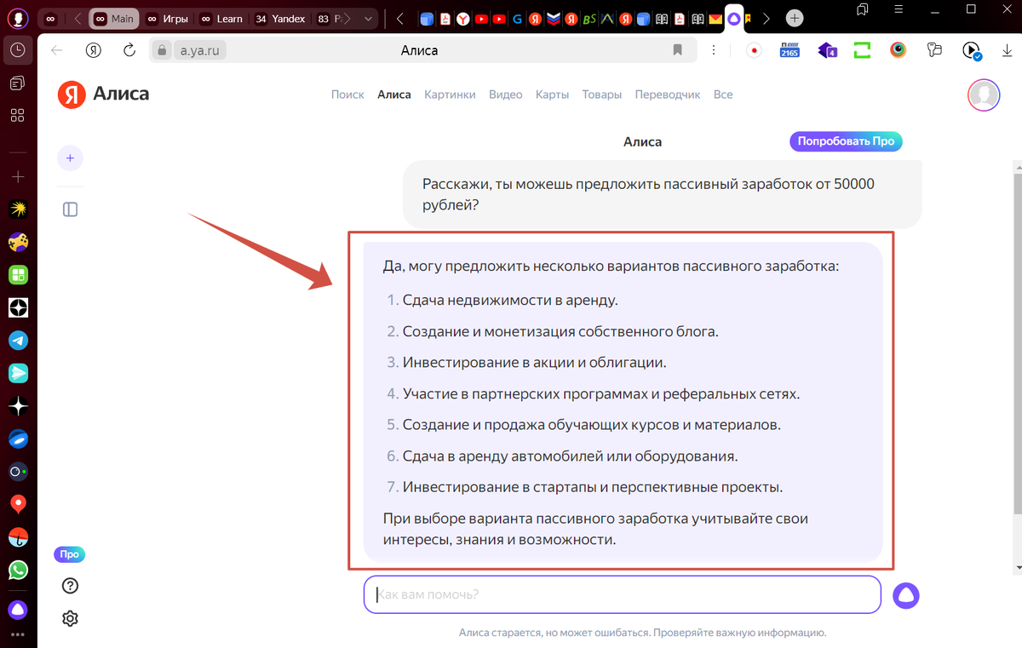Open help via the question mark icon
Image resolution: width=1022 pixels, height=648 pixels.
point(70,586)
